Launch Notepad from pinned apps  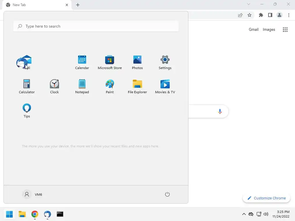(82, 86)
